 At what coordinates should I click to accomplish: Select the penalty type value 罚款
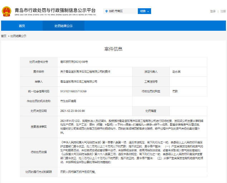point(175,91)
